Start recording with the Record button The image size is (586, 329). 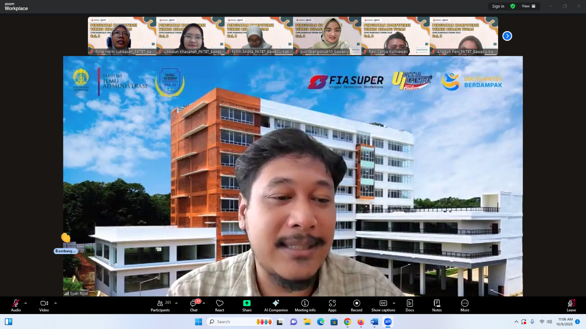356,305
